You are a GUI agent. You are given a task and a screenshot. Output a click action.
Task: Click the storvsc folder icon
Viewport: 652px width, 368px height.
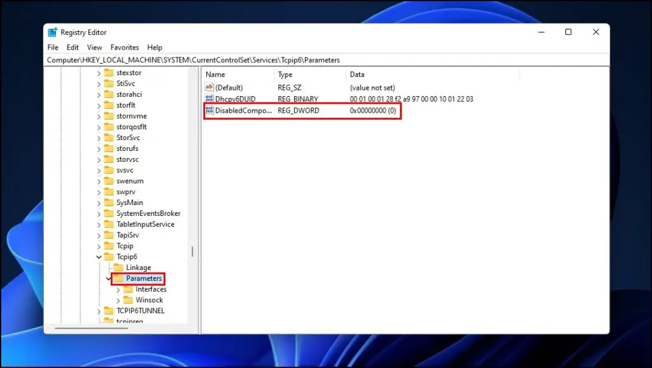click(x=109, y=159)
